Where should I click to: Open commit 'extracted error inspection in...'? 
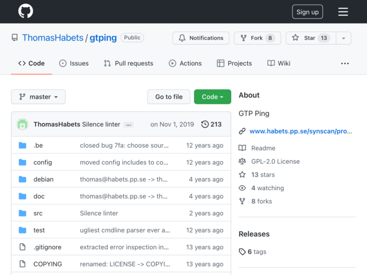124,247
